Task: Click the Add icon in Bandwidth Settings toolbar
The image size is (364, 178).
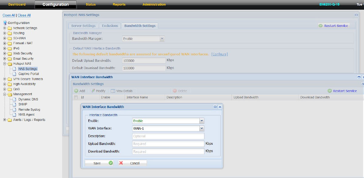Action: point(76,91)
